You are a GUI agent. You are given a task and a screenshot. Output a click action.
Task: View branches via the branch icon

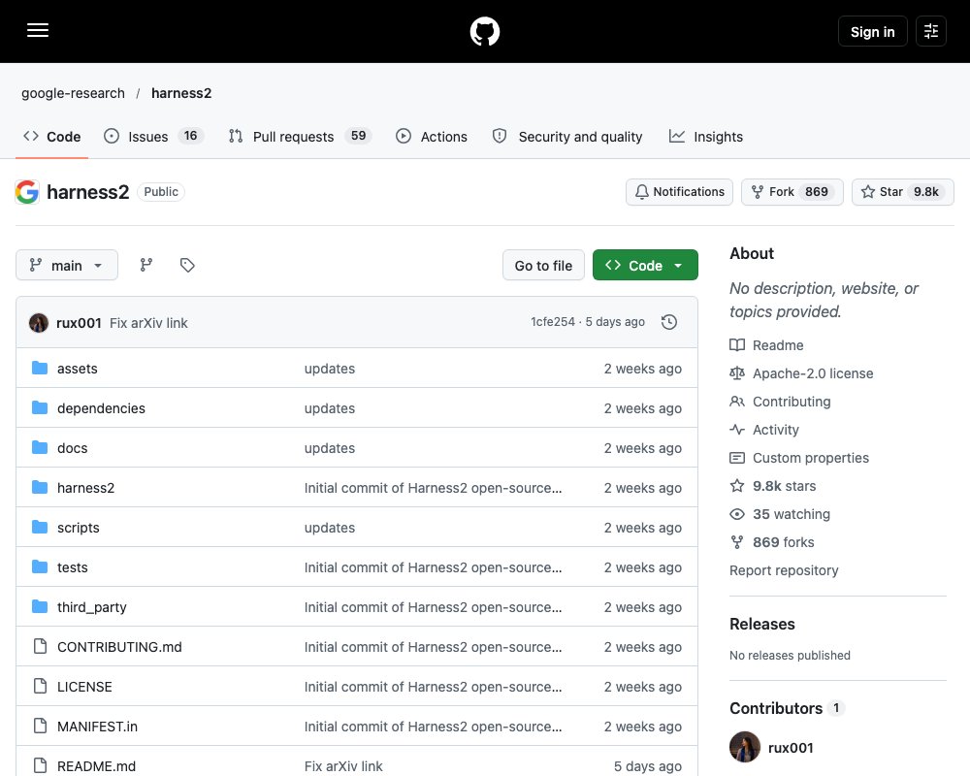click(x=146, y=265)
